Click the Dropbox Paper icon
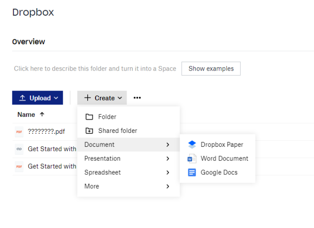The height and width of the screenshot is (228, 314). coord(192,144)
